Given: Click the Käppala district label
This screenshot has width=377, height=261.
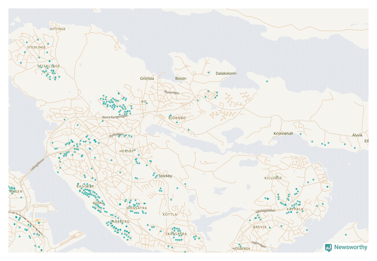Looking at the screenshot, I should [295, 209].
